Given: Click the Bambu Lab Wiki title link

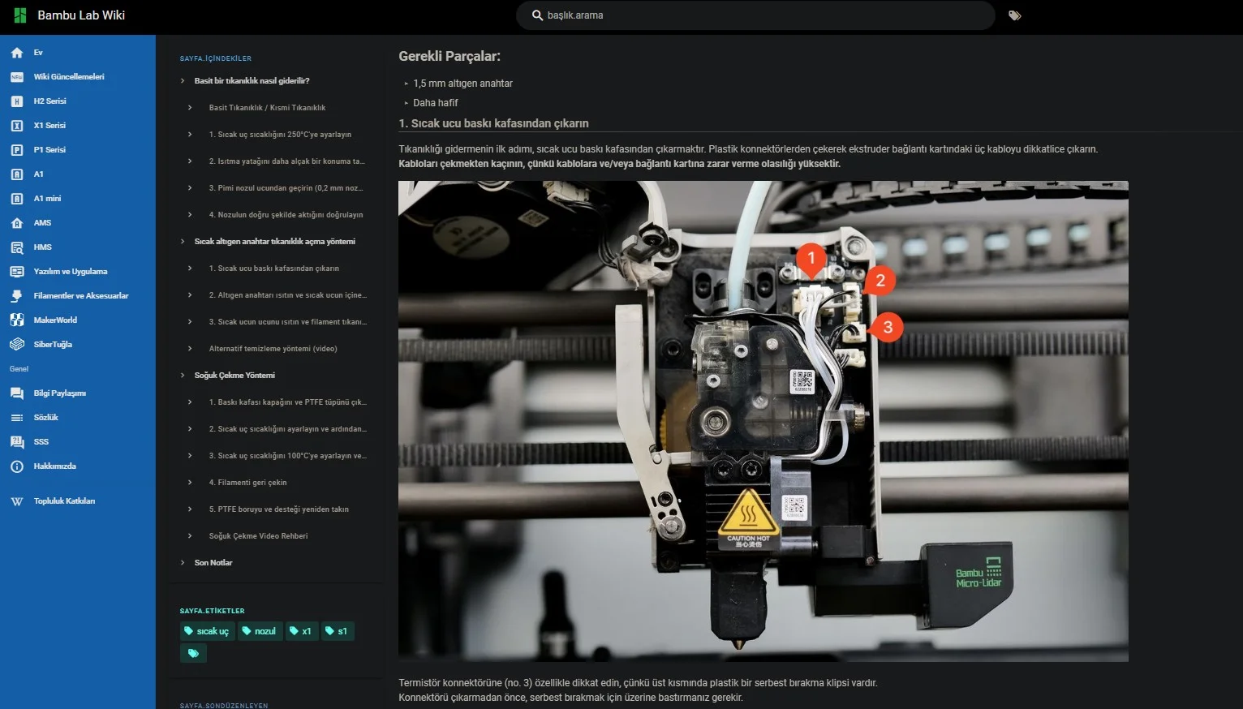Looking at the screenshot, I should (81, 15).
